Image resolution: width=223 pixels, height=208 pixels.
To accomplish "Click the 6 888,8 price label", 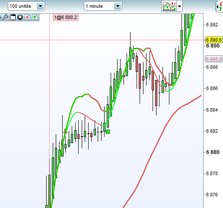I will 214,59.
